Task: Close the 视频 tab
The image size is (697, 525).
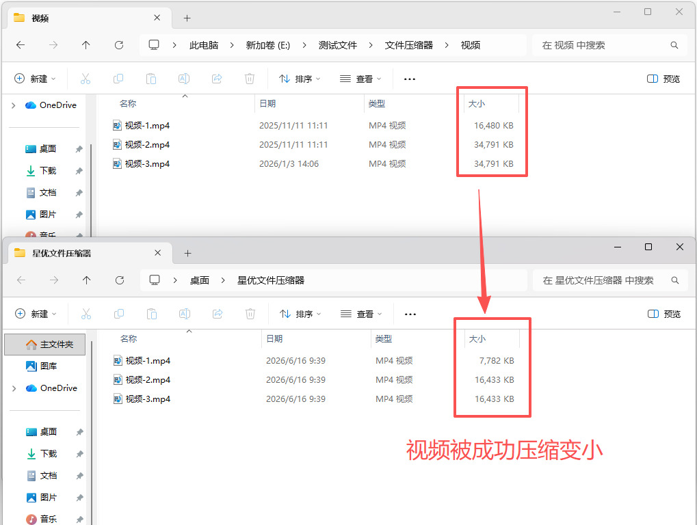Action: click(x=157, y=18)
